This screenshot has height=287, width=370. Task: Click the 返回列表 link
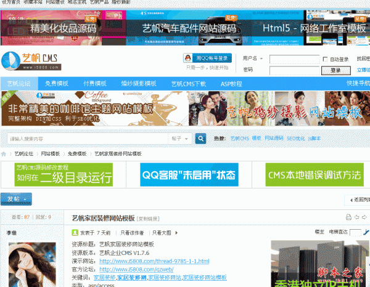pyautogui.click(x=362, y=200)
